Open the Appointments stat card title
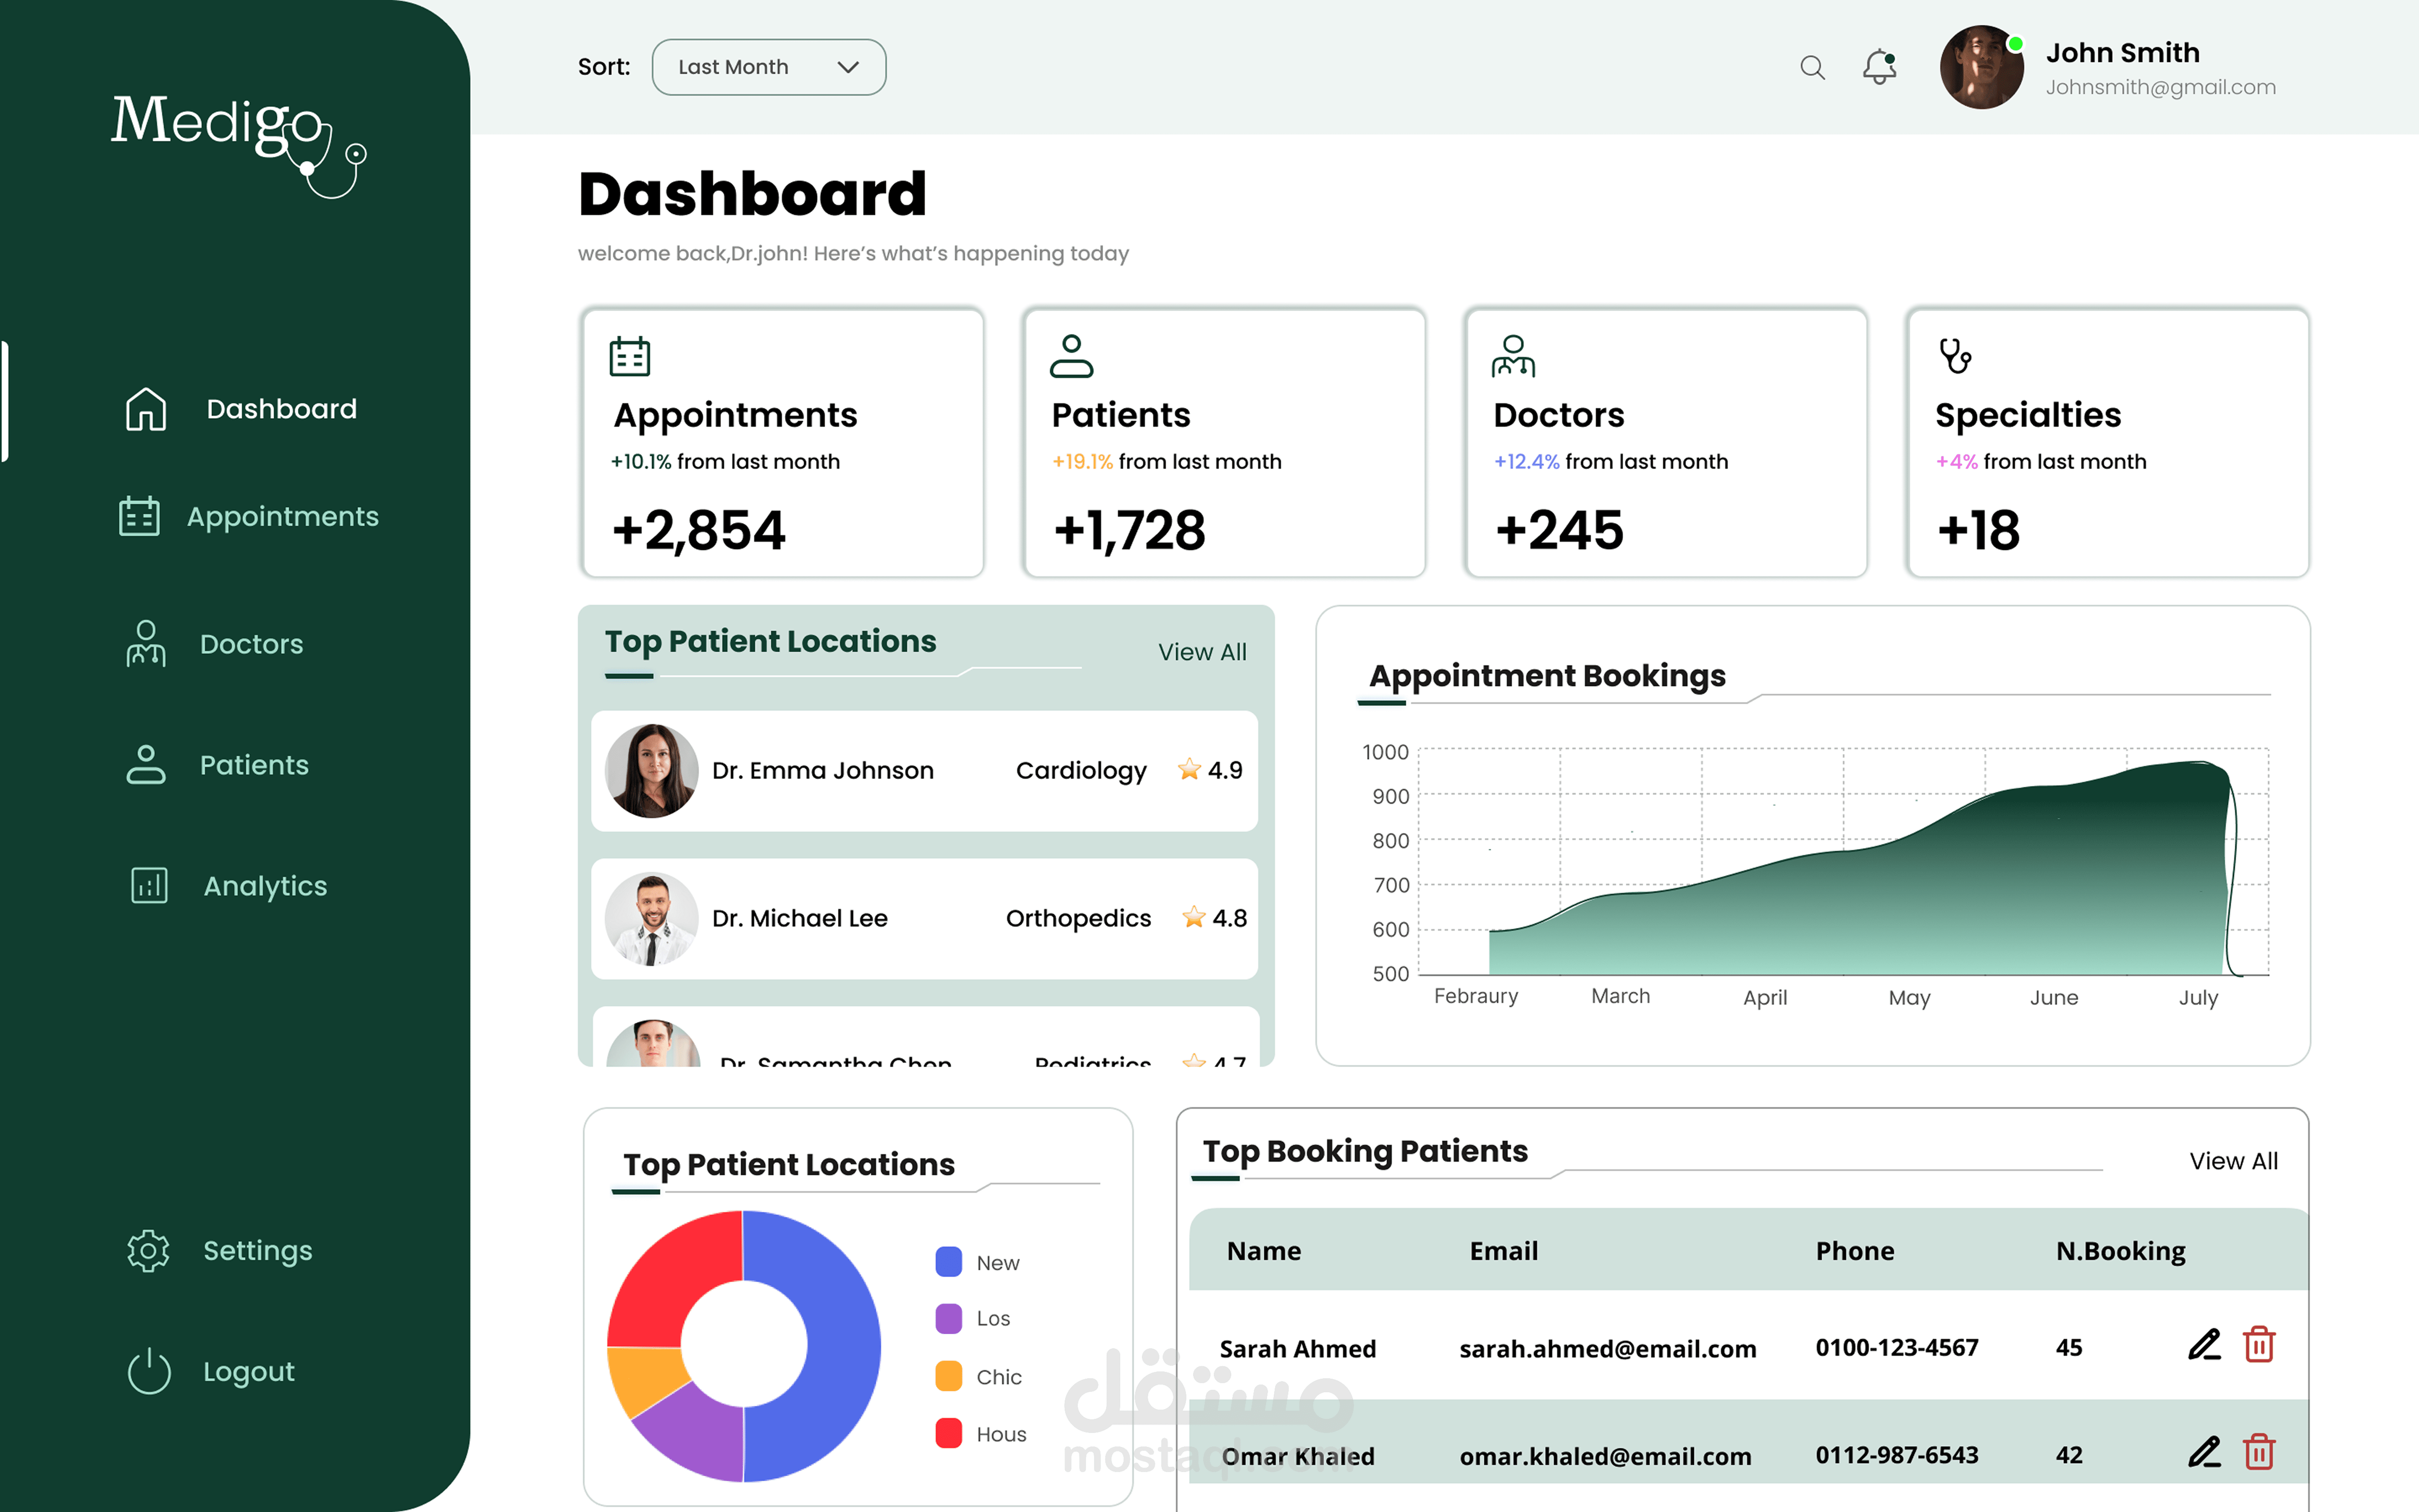This screenshot has height=1512, width=2419. [736, 415]
